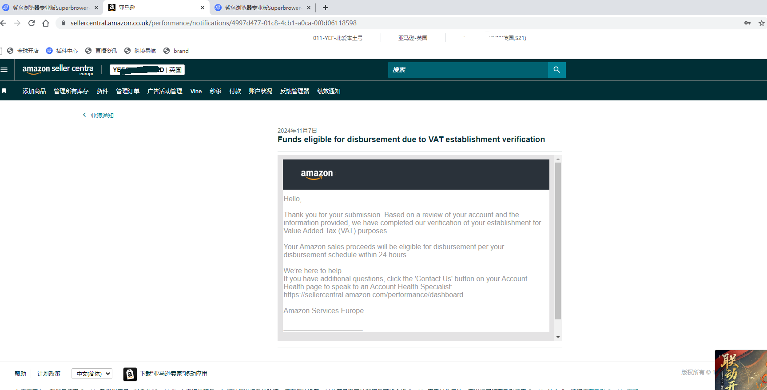Open Amazon seller mobile app icon
The height and width of the screenshot is (390, 767).
tap(130, 374)
